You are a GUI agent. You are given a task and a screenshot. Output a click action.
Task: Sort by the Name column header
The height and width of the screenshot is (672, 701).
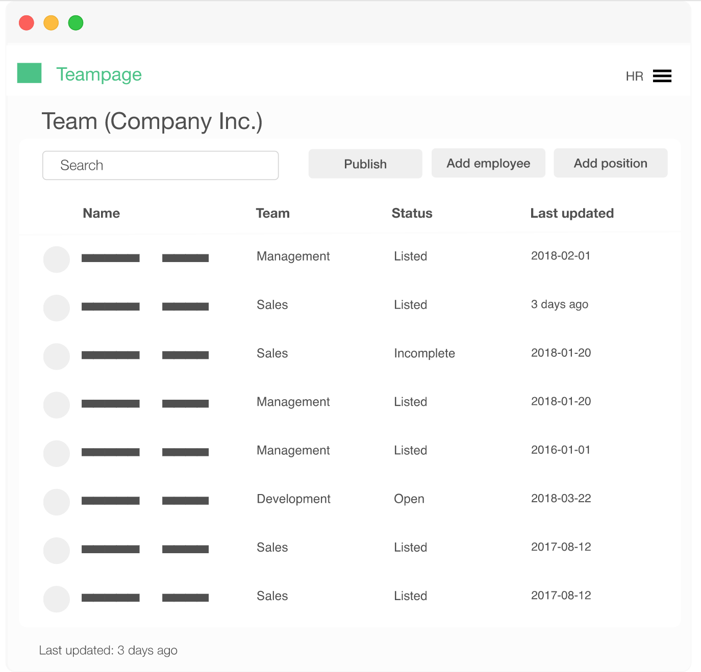tap(102, 213)
